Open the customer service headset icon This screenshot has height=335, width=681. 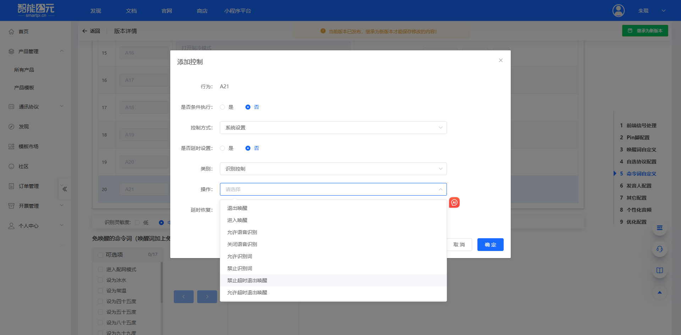(659, 249)
